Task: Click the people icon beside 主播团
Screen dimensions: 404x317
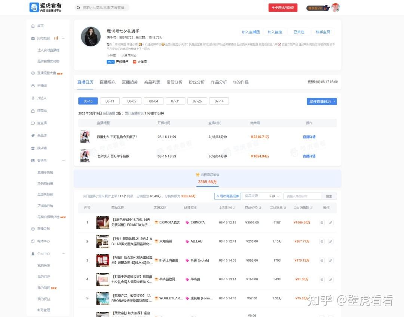Action: [33, 86]
